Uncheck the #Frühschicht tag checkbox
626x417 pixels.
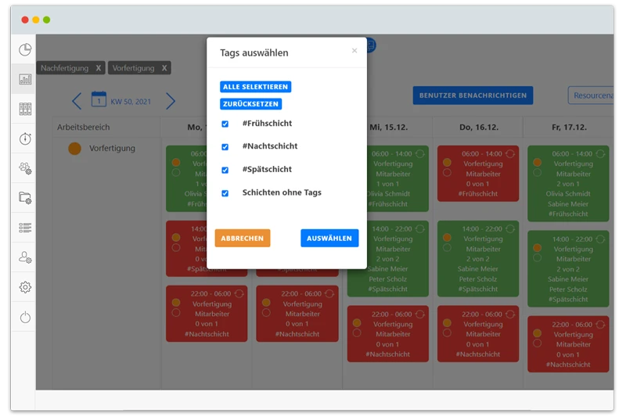(225, 124)
